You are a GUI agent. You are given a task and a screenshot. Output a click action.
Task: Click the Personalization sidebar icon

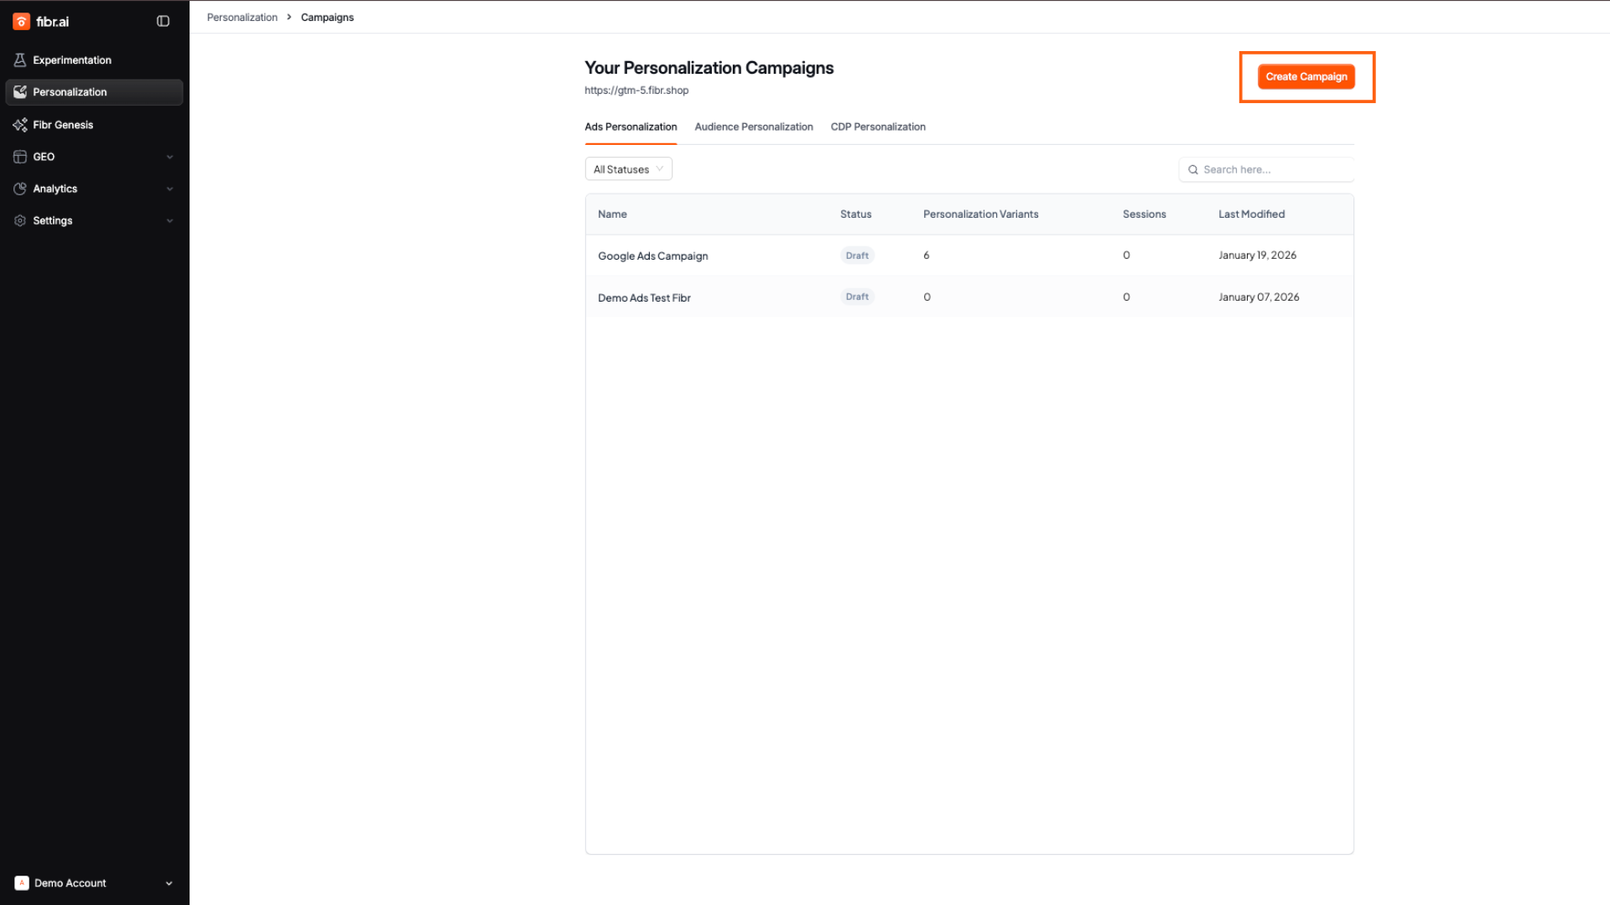[20, 92]
